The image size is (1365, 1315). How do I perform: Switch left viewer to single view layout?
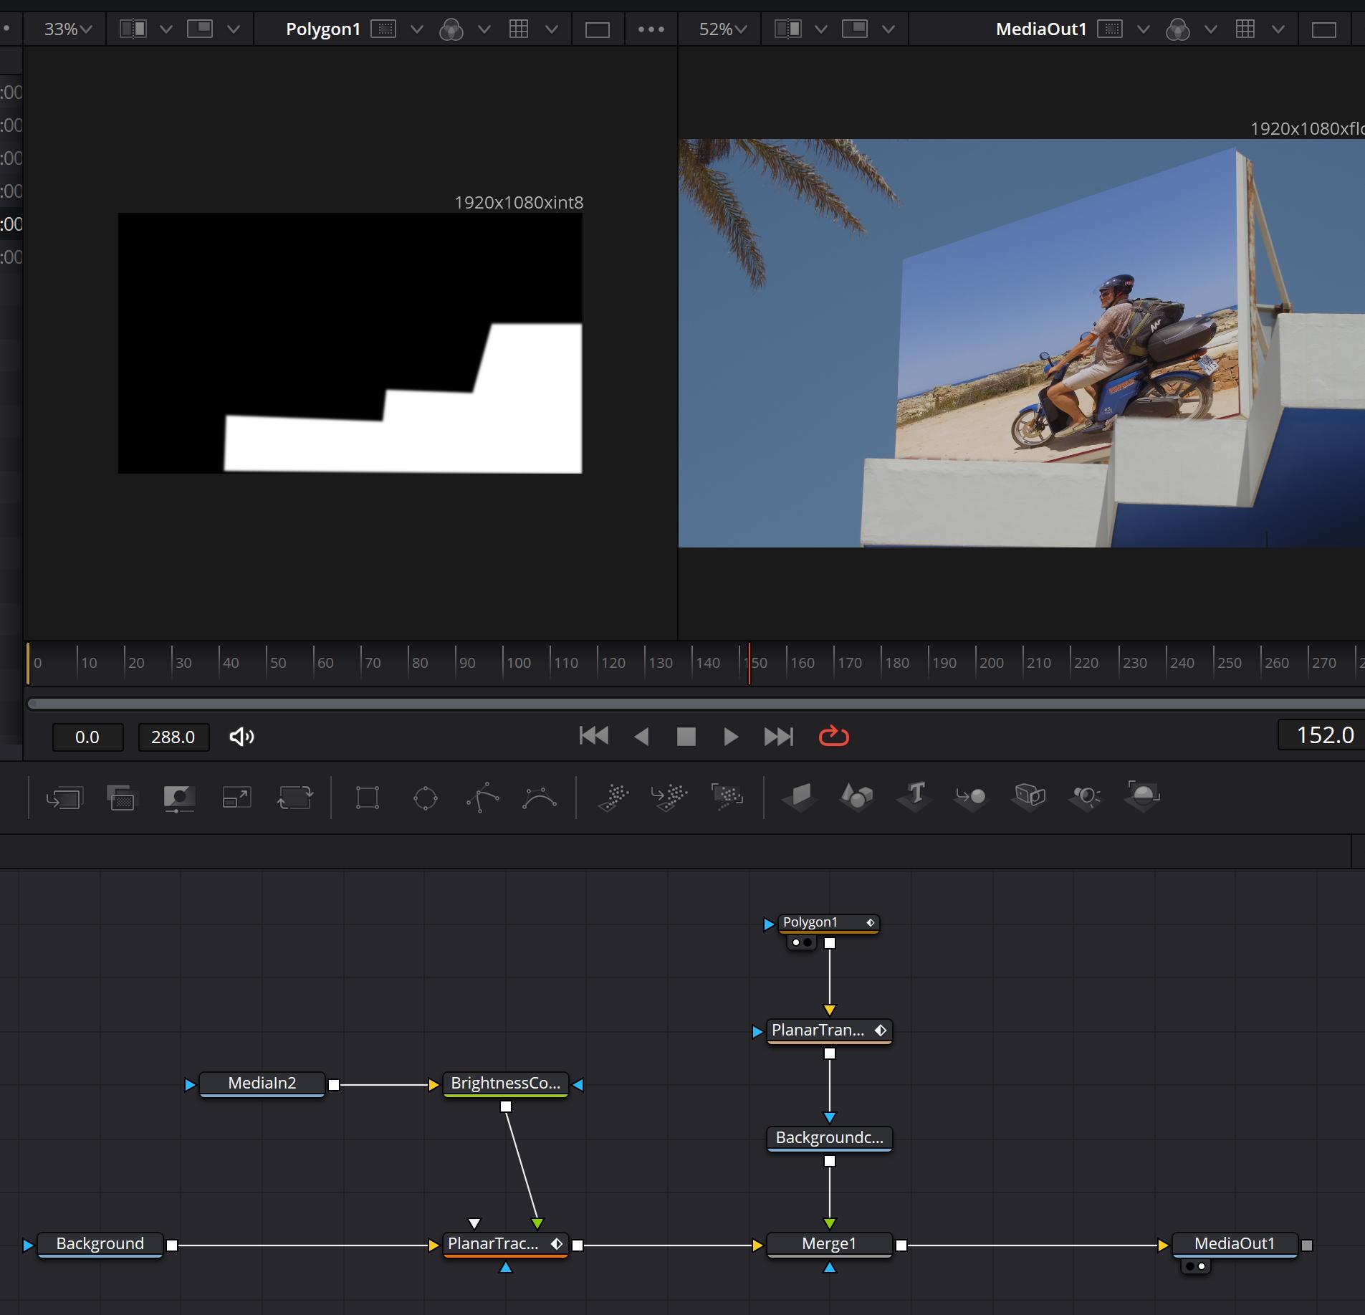tap(597, 29)
